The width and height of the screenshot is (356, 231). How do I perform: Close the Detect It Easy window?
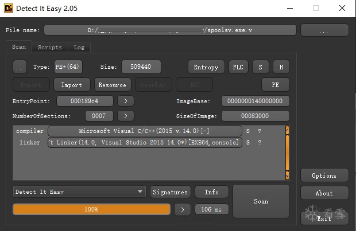click(342, 9)
